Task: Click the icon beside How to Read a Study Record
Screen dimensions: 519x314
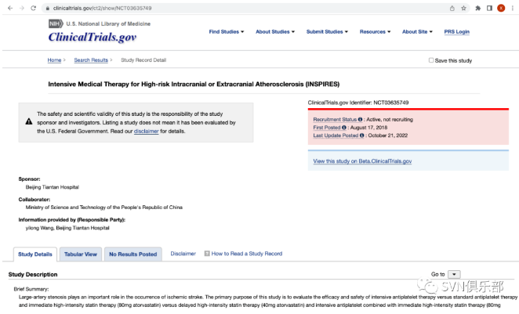Action: pos(207,254)
